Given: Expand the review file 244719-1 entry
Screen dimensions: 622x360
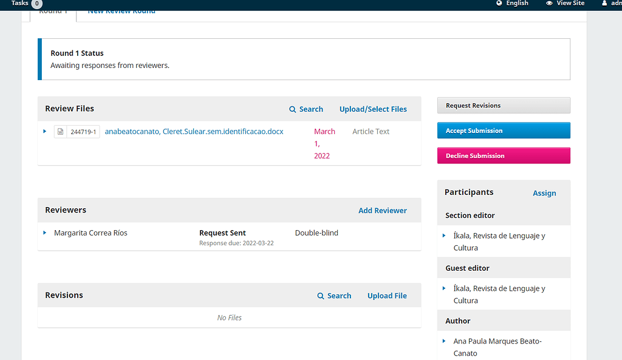Looking at the screenshot, I should pyautogui.click(x=44, y=131).
